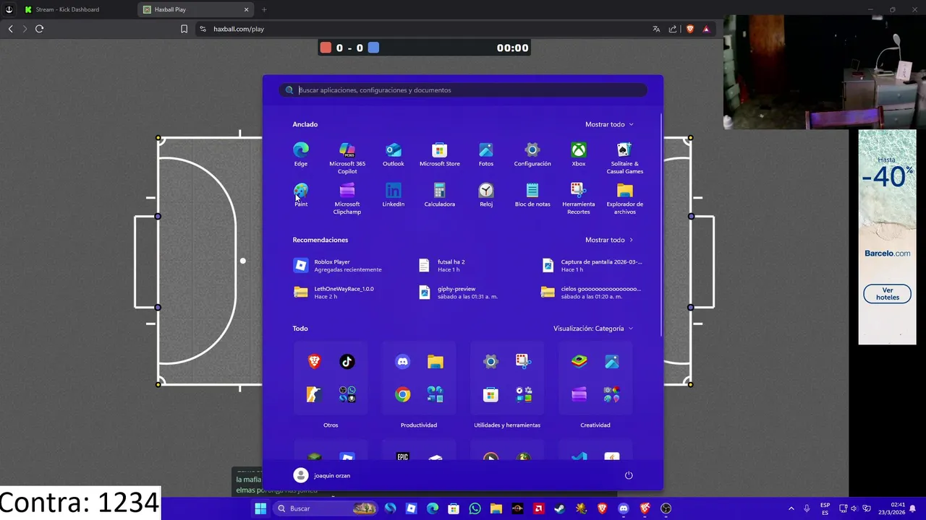Expand Mostrar todo for pinned apps
The height and width of the screenshot is (520, 926).
pos(609,124)
